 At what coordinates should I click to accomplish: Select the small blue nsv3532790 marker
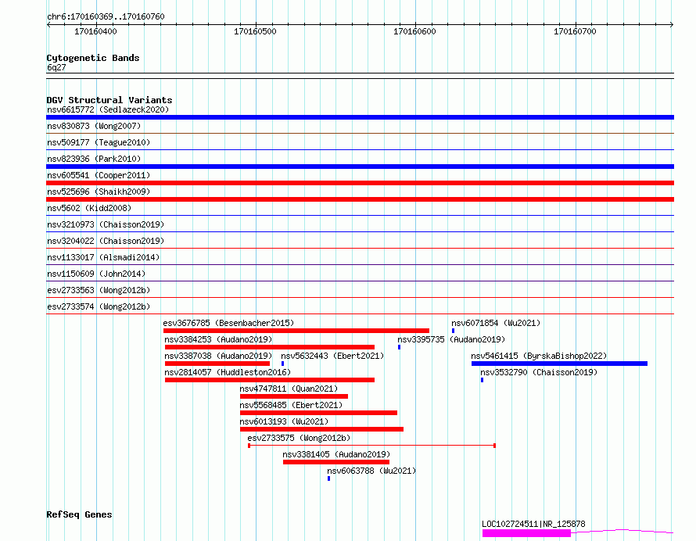482,380
